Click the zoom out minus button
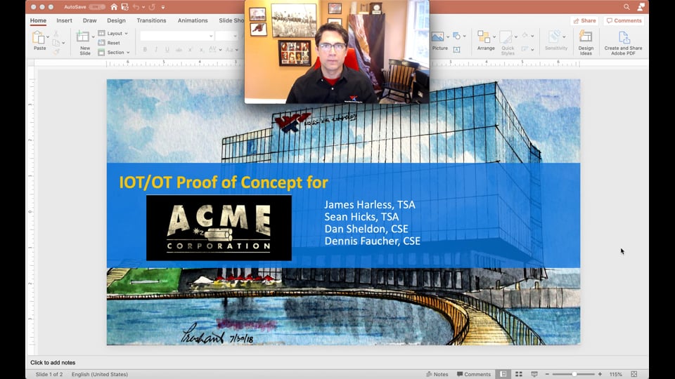The width and height of the screenshot is (675, 379). point(547,374)
